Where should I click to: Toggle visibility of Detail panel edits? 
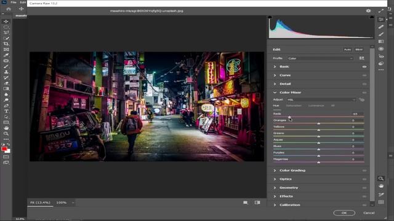tap(364, 84)
